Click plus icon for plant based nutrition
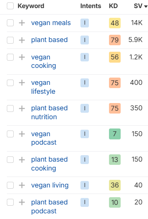Image resolution: width=148 pixels, height=219 pixels. point(22,109)
